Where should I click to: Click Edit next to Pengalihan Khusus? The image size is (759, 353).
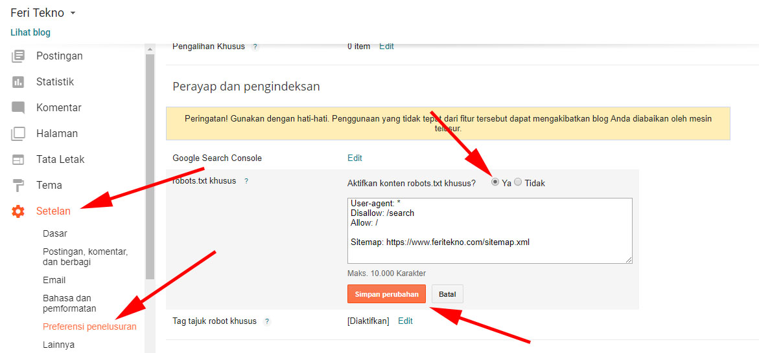[386, 47]
